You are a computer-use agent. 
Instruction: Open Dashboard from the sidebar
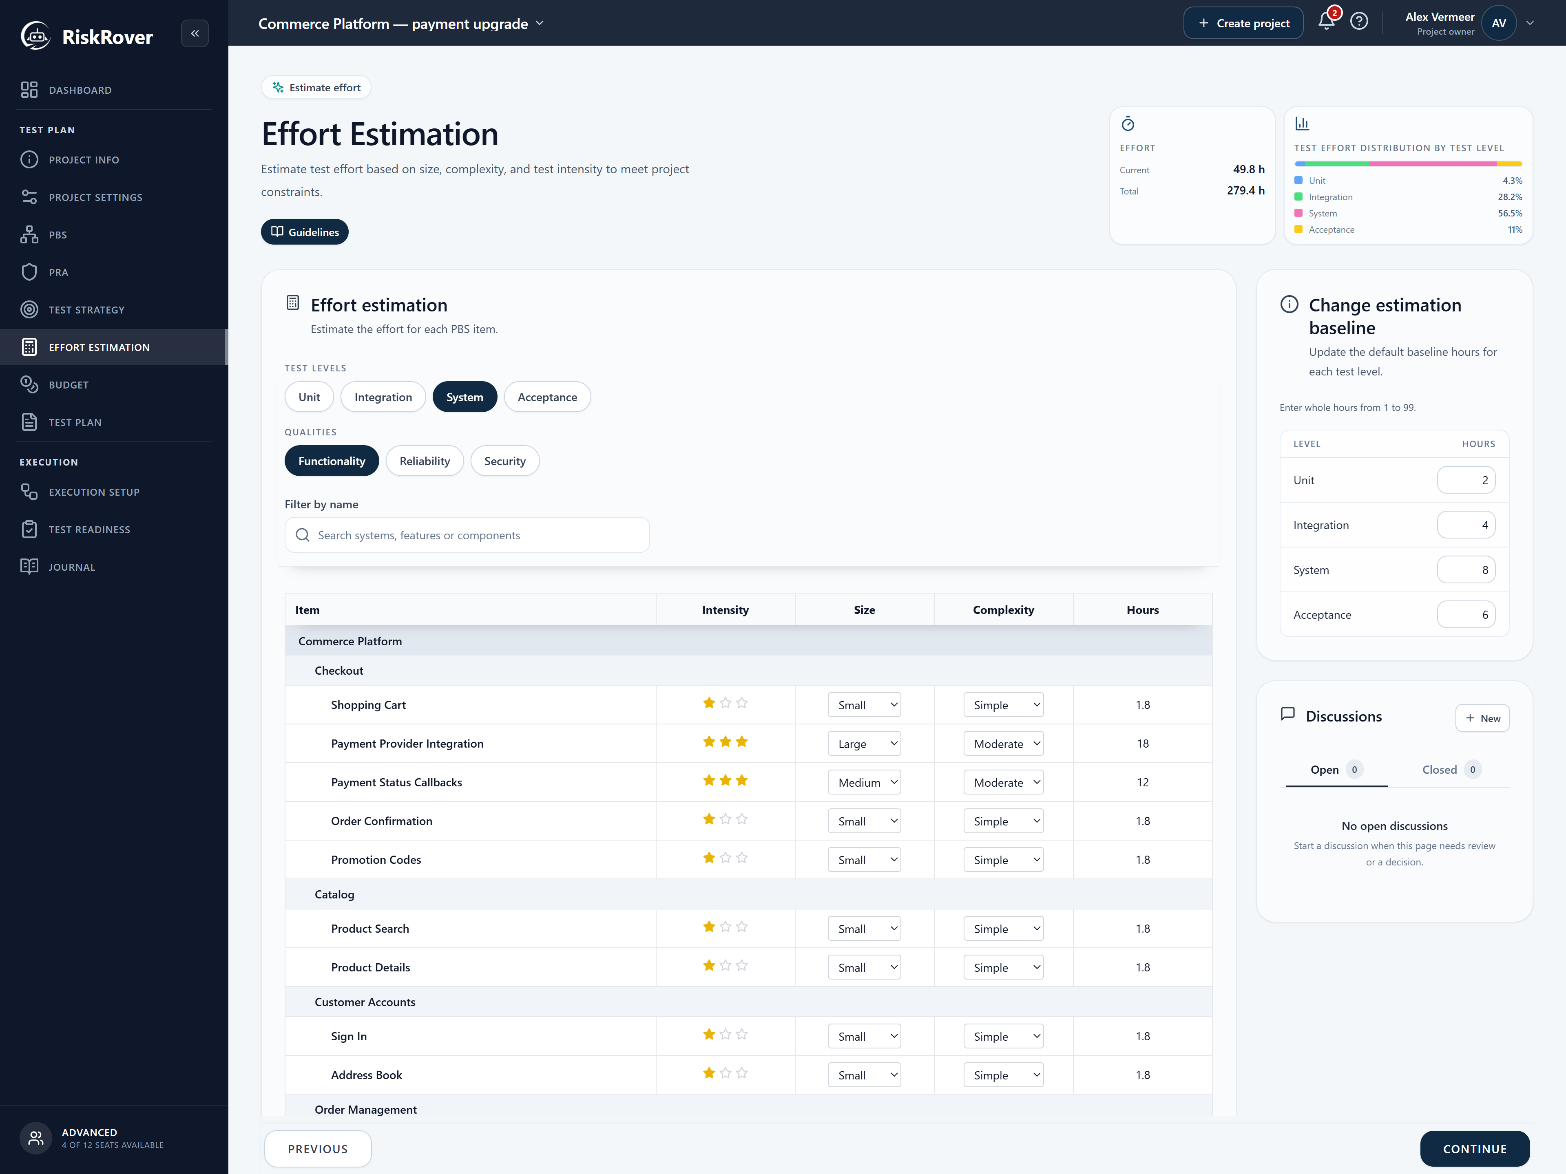click(114, 90)
